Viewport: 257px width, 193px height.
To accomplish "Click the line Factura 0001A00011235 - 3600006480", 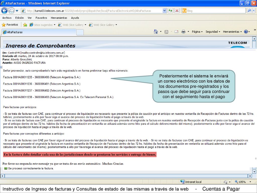I will [42, 77].
